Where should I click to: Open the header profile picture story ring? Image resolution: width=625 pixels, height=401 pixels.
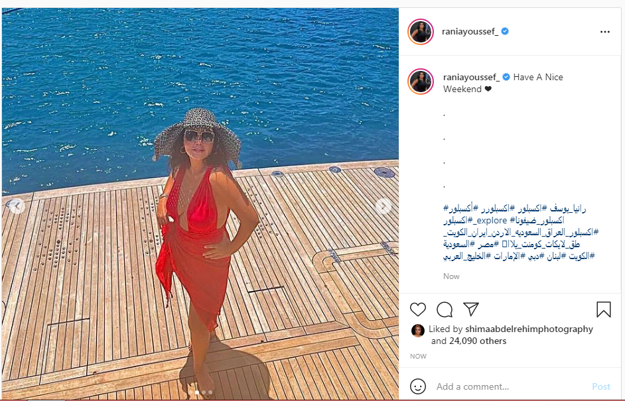(x=421, y=31)
